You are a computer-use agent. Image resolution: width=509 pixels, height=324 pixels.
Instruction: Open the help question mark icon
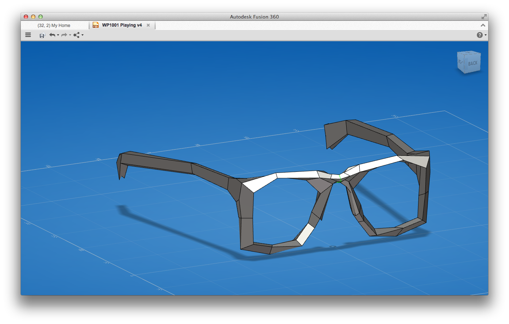tap(479, 35)
